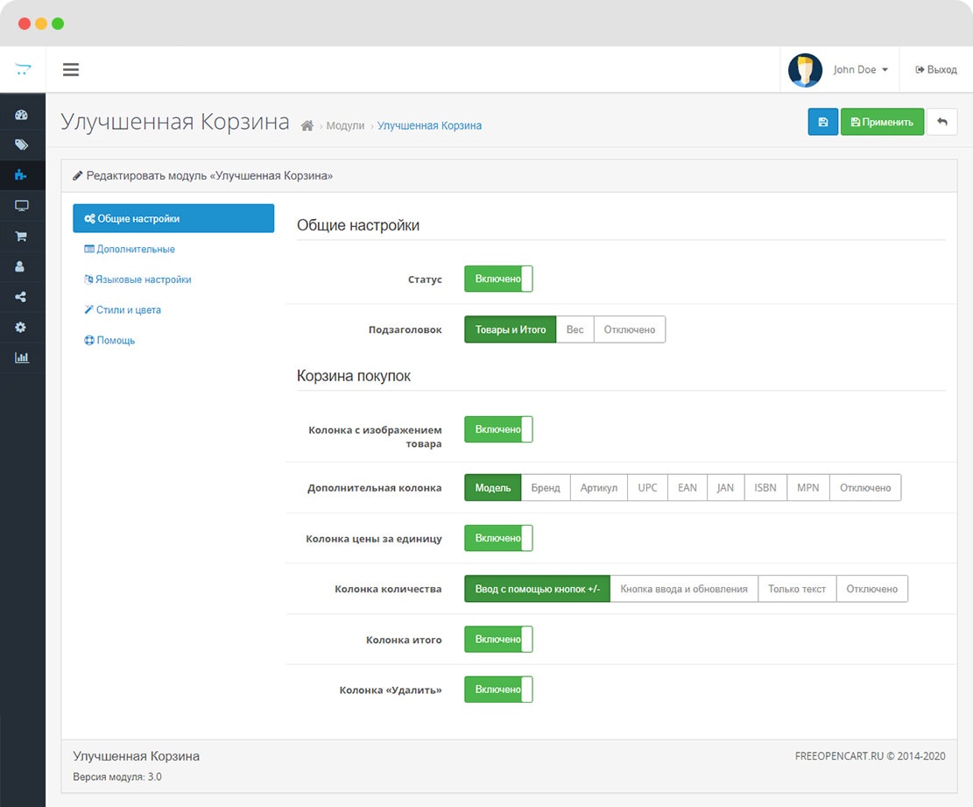
Task: Open the system gear sidebar icon
Action: tap(20, 327)
